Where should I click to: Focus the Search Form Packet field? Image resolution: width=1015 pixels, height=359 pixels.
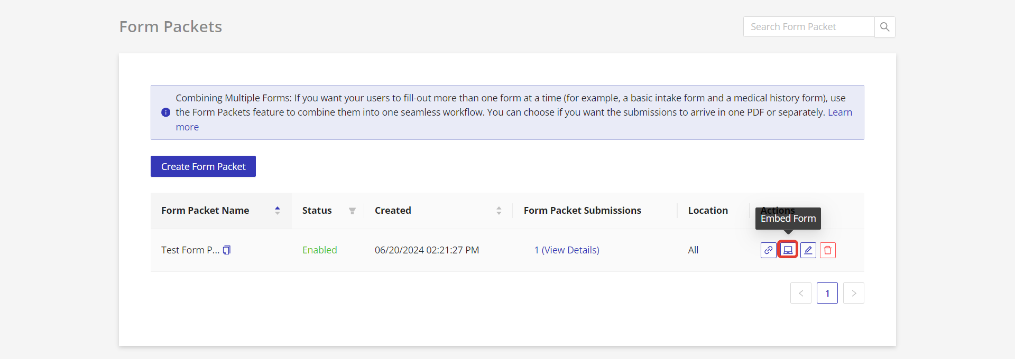click(808, 27)
